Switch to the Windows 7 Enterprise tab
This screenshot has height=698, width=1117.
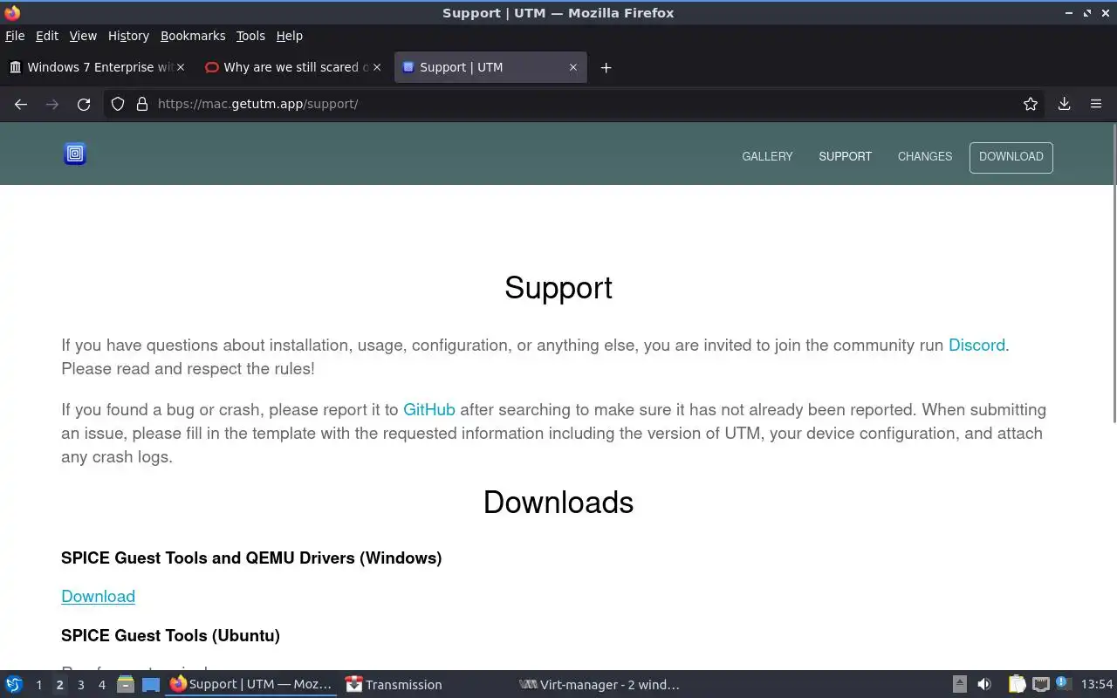(96, 67)
